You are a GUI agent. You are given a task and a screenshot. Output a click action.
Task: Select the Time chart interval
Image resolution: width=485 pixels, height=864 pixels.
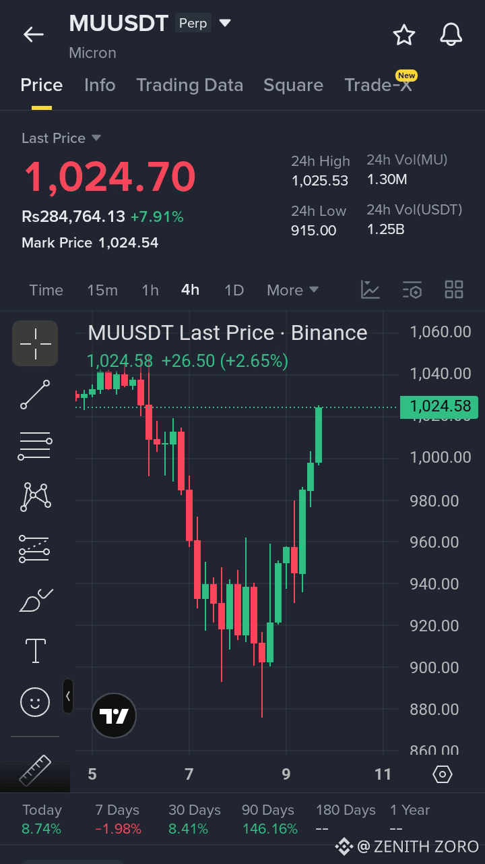(x=46, y=290)
